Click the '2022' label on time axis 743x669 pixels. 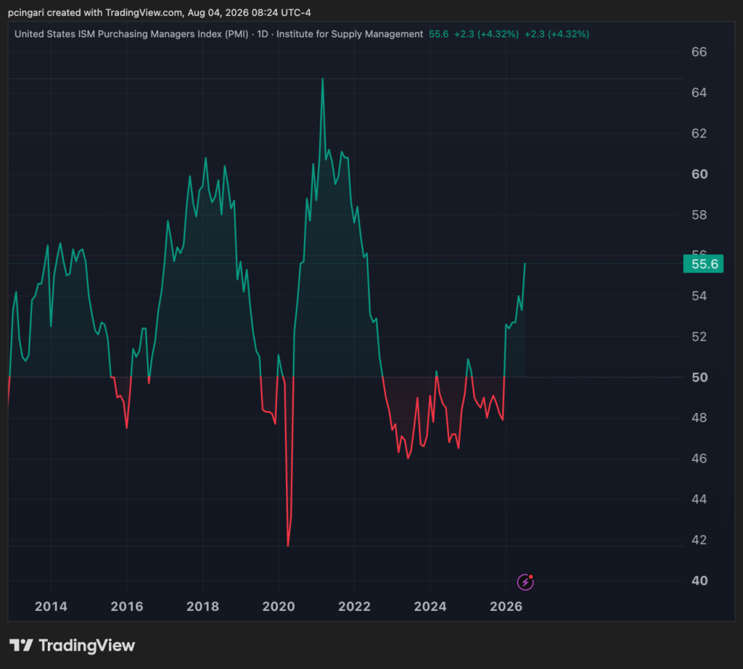click(x=354, y=607)
